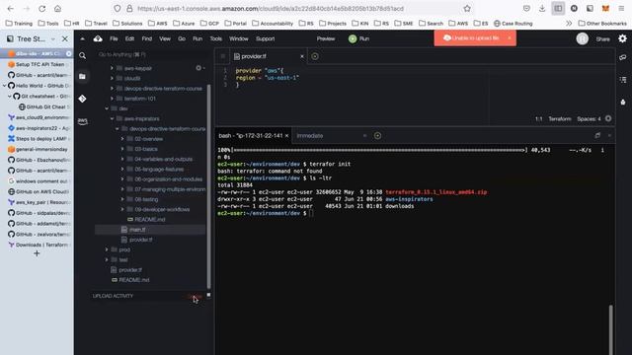Open the Tree Style Tab sidebar switcher dropdown
This screenshot has height=355, width=632.
point(52,39)
